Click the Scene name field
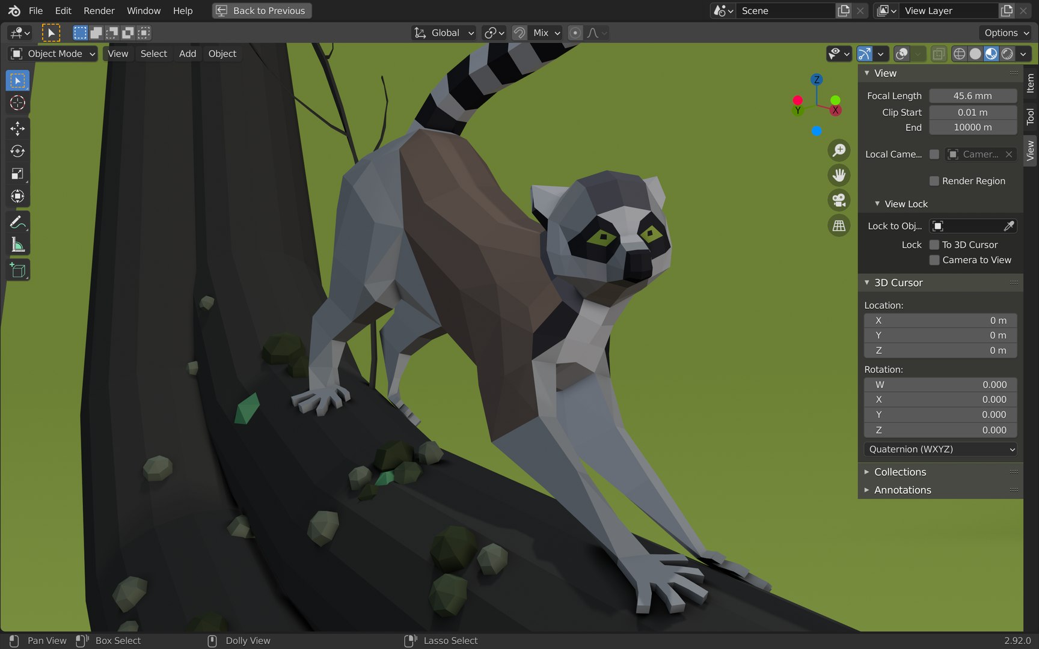1039x649 pixels. [786, 11]
